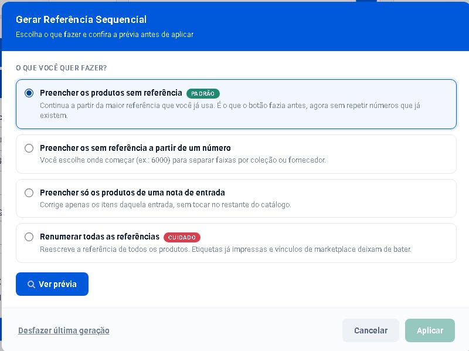
Task: Apply changes with the Aplicar button
Action: click(x=430, y=330)
